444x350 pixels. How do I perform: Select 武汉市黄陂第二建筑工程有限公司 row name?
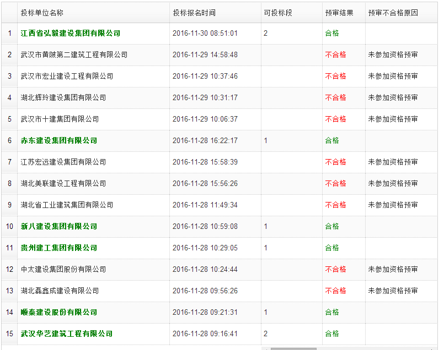[74, 55]
